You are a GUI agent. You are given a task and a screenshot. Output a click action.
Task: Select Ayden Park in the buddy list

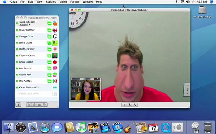(37, 75)
